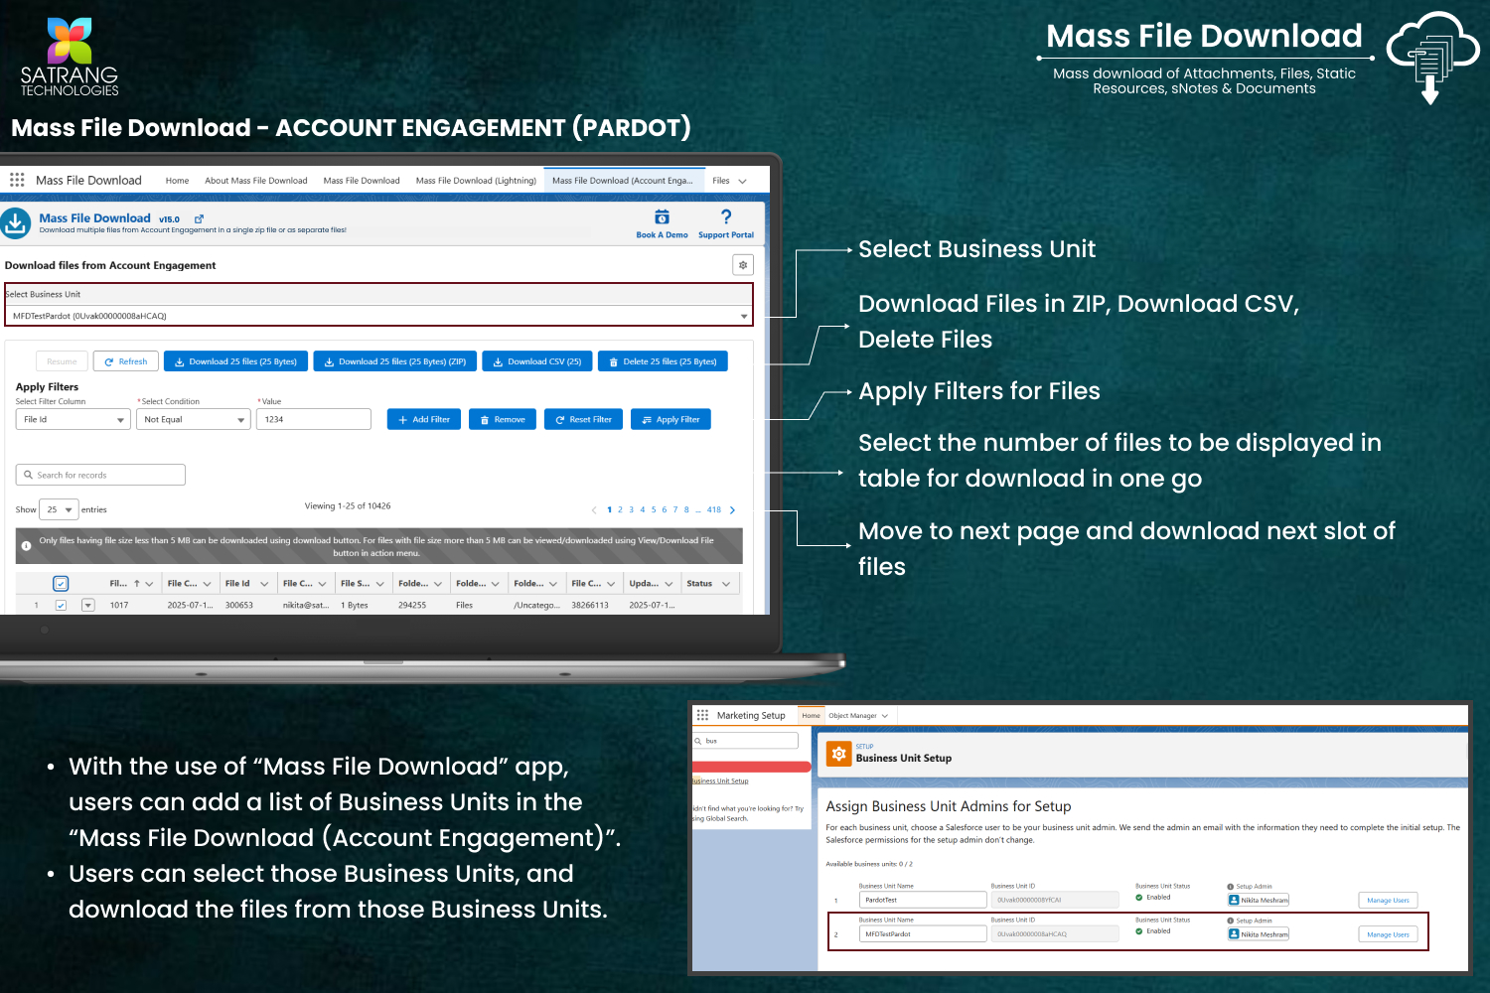Go to page 2 in pagination
This screenshot has height=993, width=1490.
tap(620, 509)
